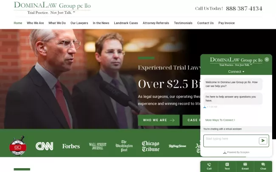Click the Call phone icon
The height and width of the screenshot is (172, 276).
209,165
